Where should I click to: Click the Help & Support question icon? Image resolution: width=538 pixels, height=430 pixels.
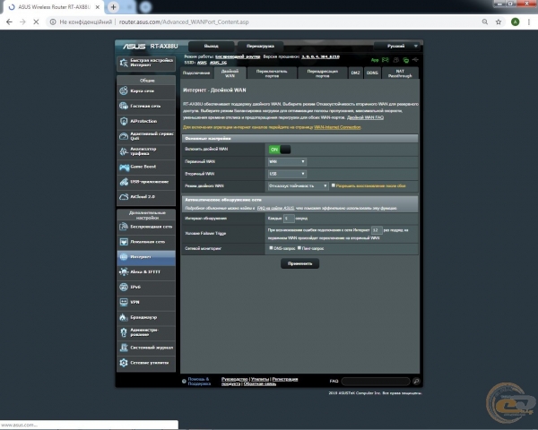point(184,382)
